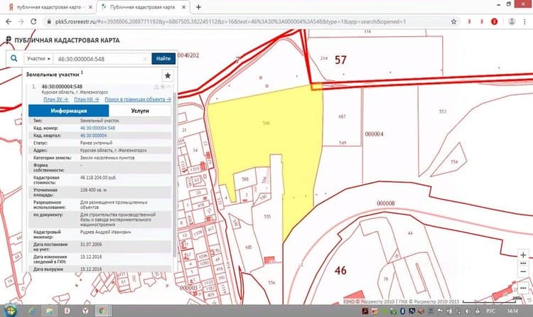
Task: Click the РУС language indicator
Action: [x=490, y=311]
